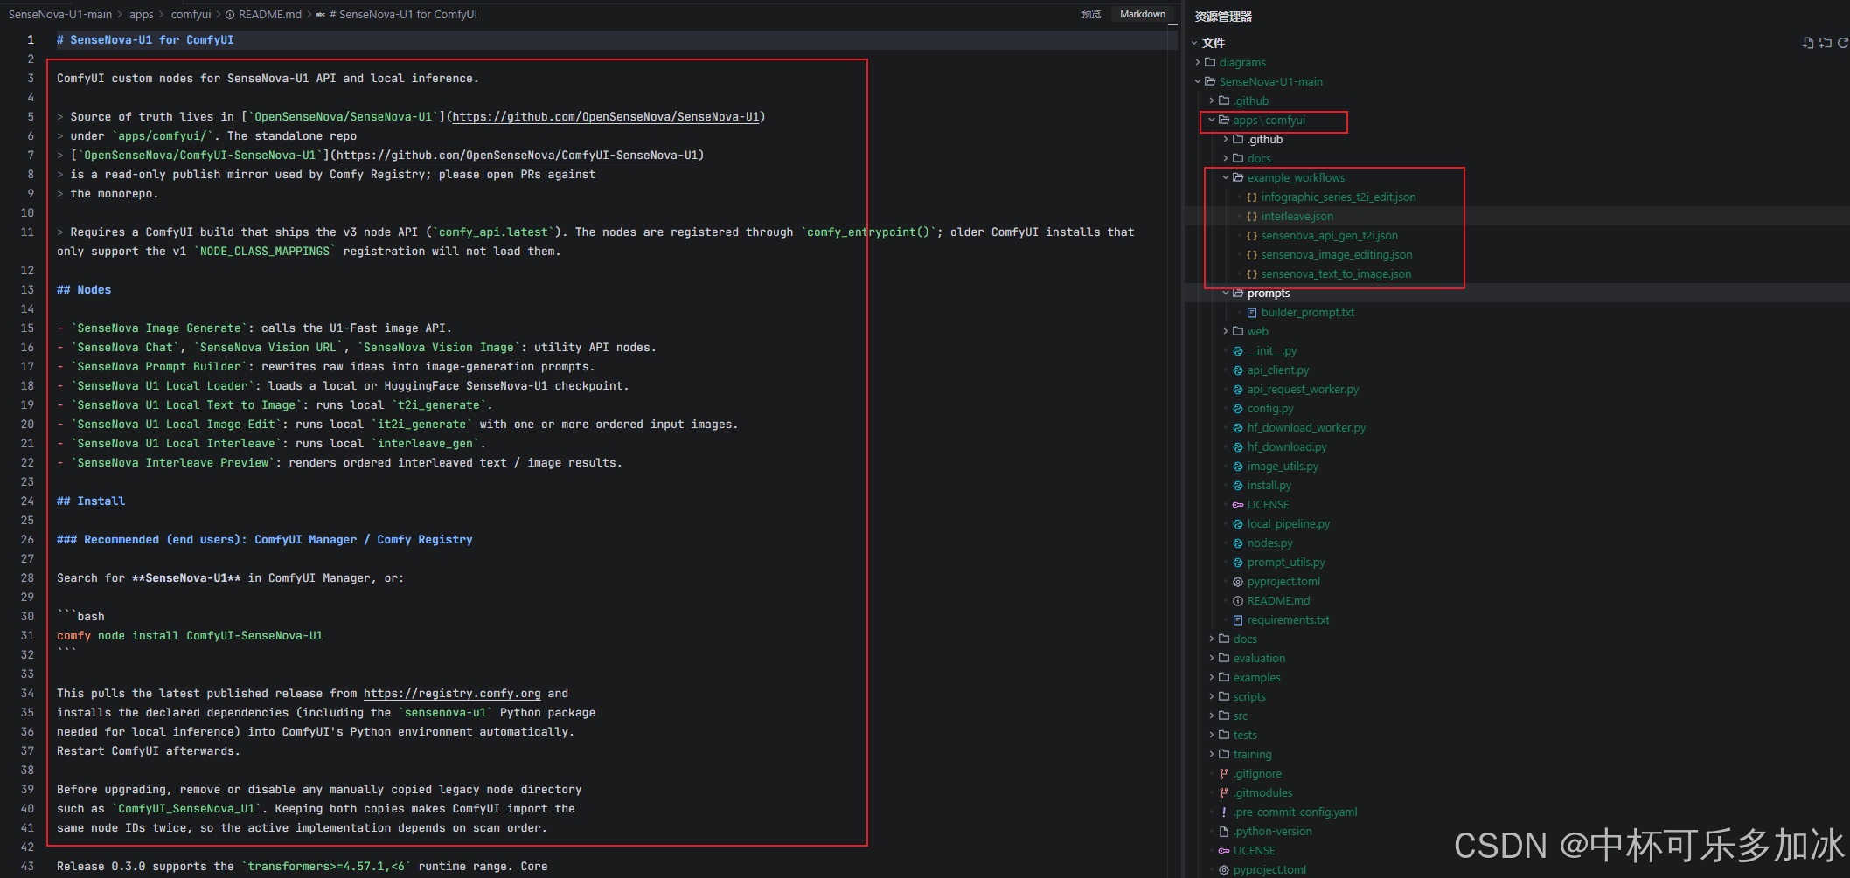Viewport: 1850px width, 878px height.
Task: Expand the diagrams folder
Action: 1199,62
